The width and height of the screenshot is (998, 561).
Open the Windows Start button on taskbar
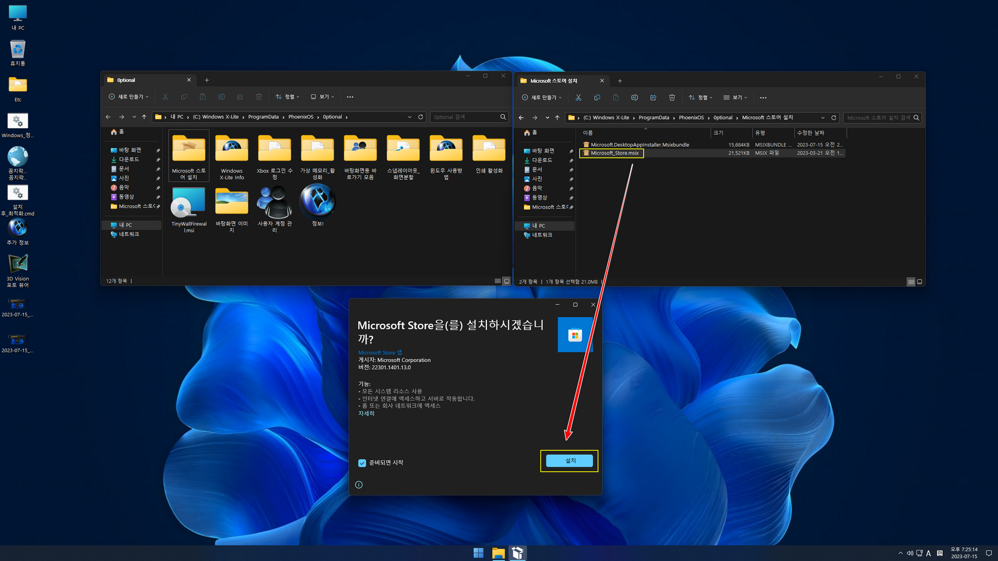click(478, 553)
